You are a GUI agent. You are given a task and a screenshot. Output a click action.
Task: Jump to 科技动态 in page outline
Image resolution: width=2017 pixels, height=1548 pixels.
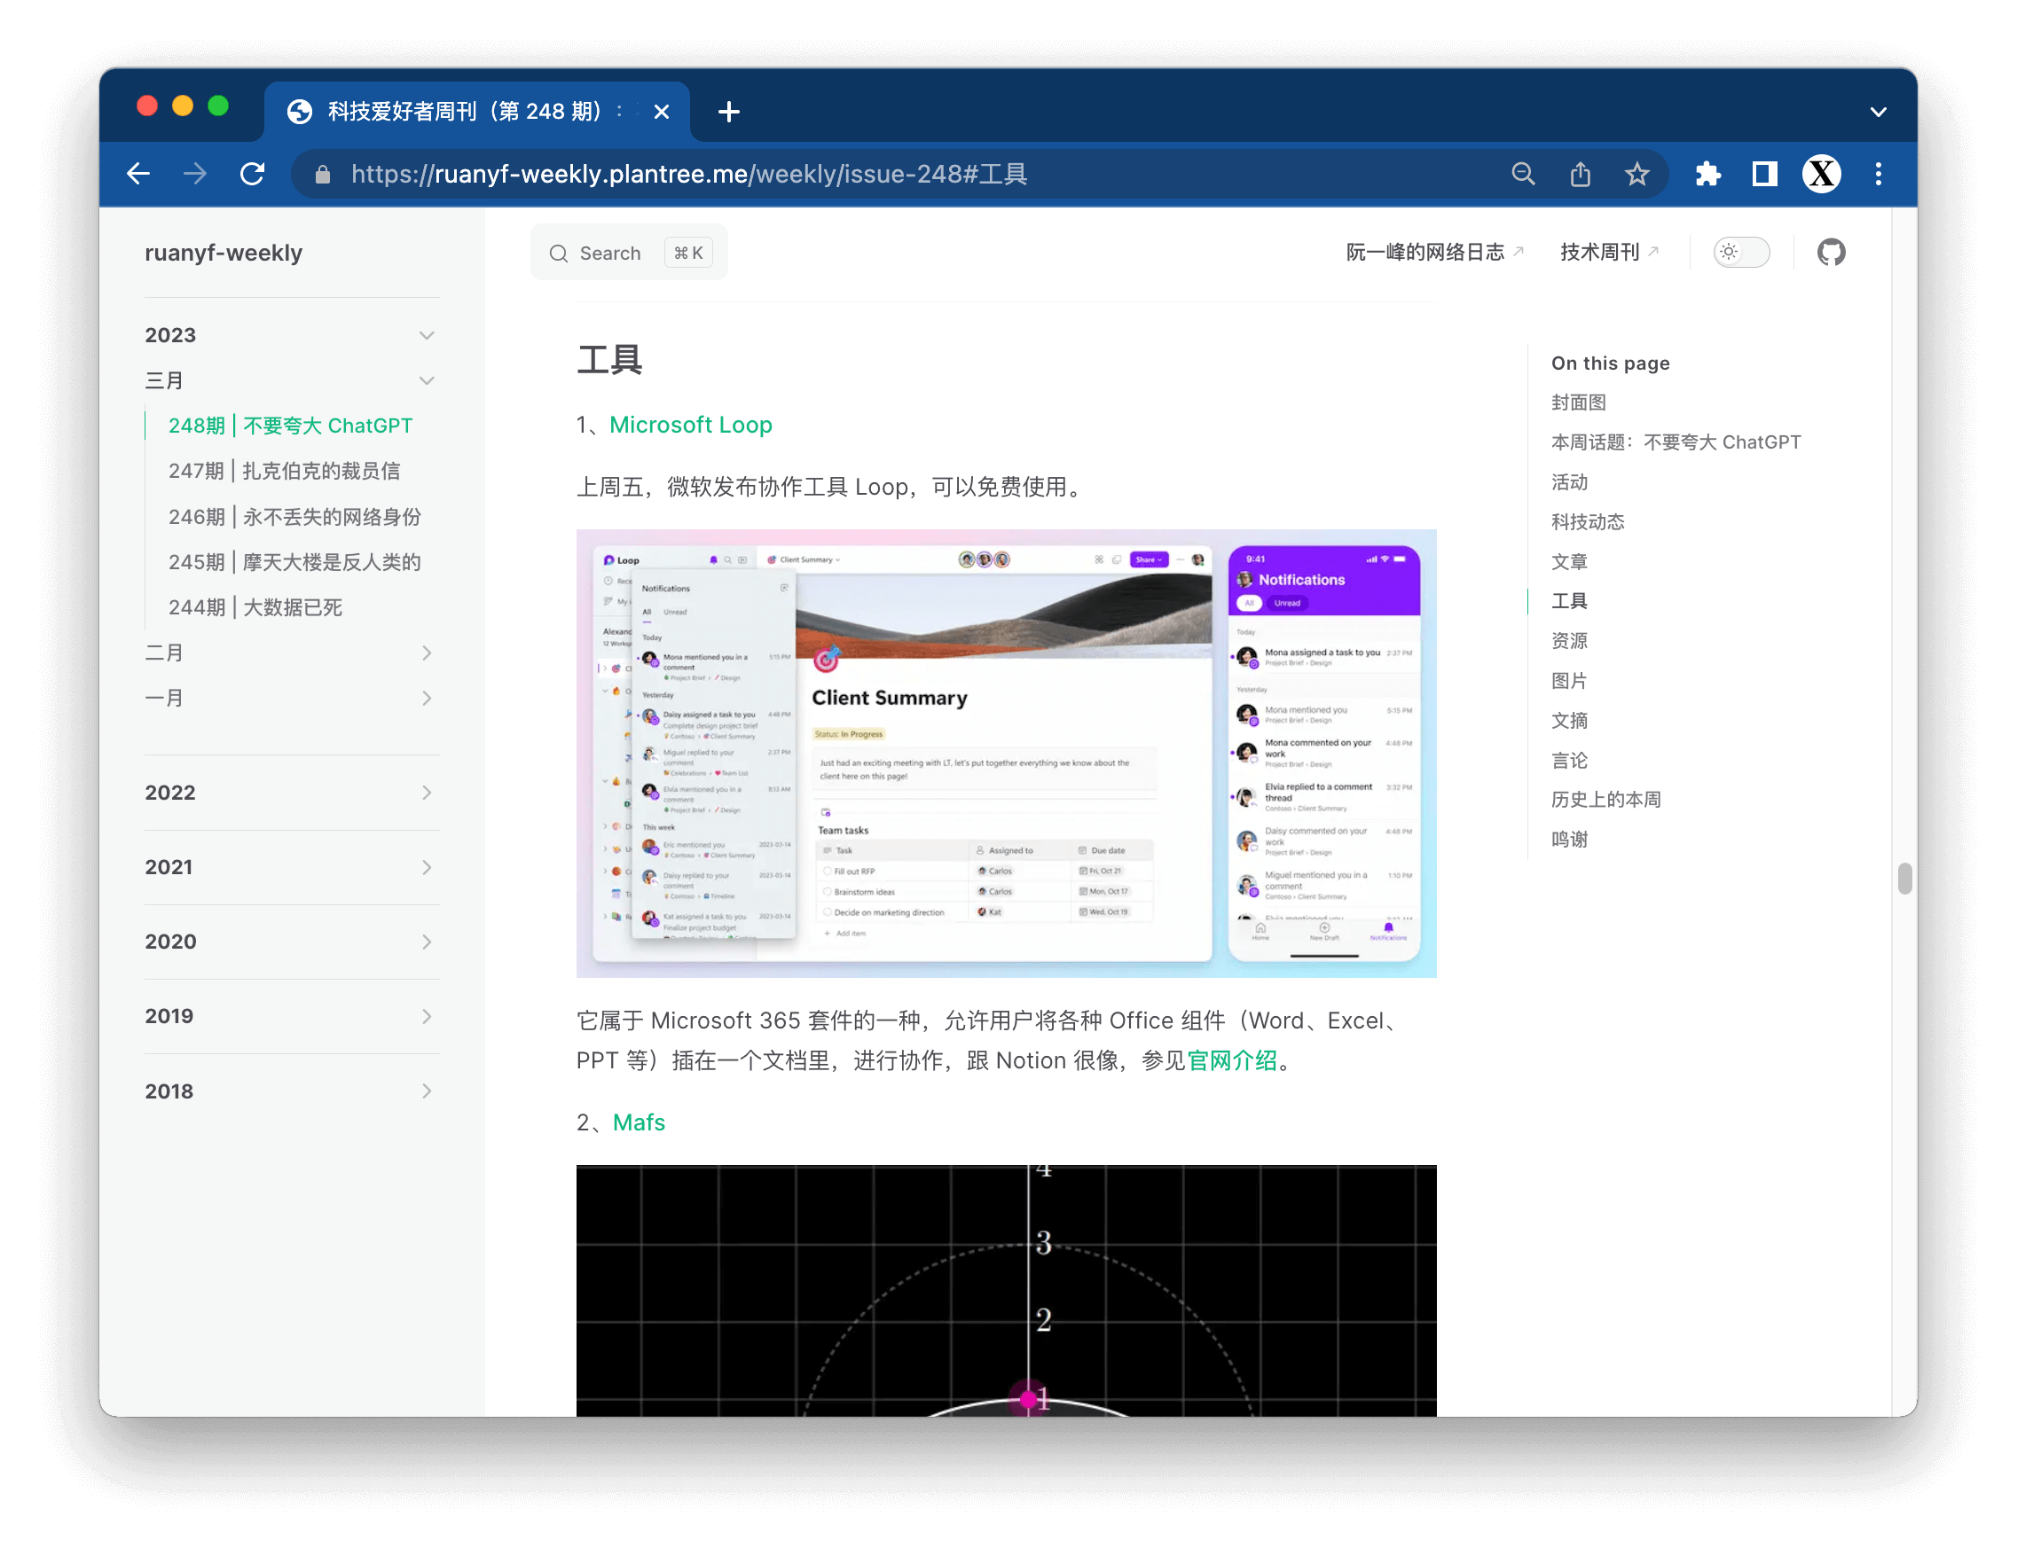(x=1588, y=520)
